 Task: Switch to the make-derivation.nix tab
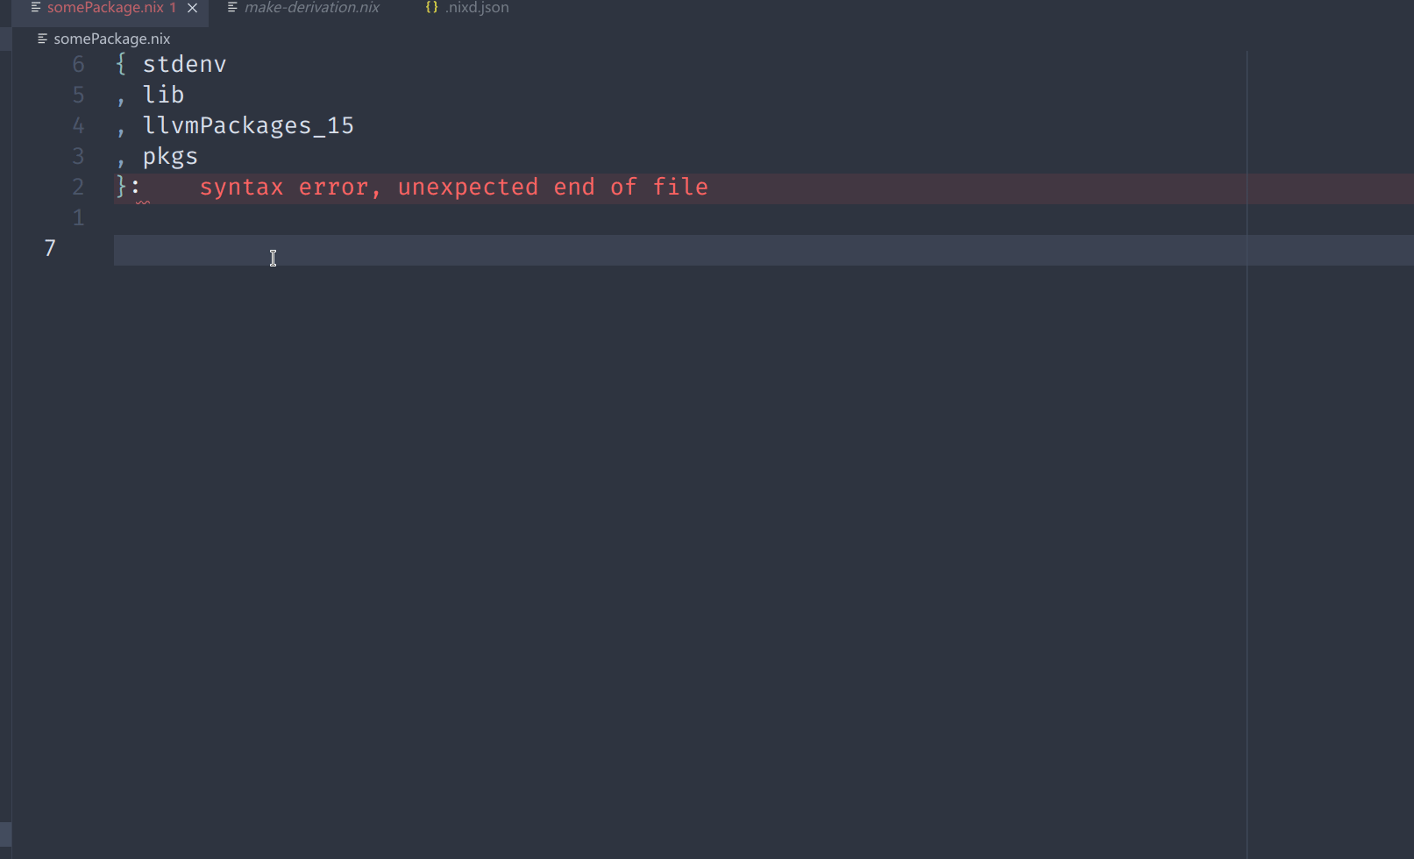point(311,8)
